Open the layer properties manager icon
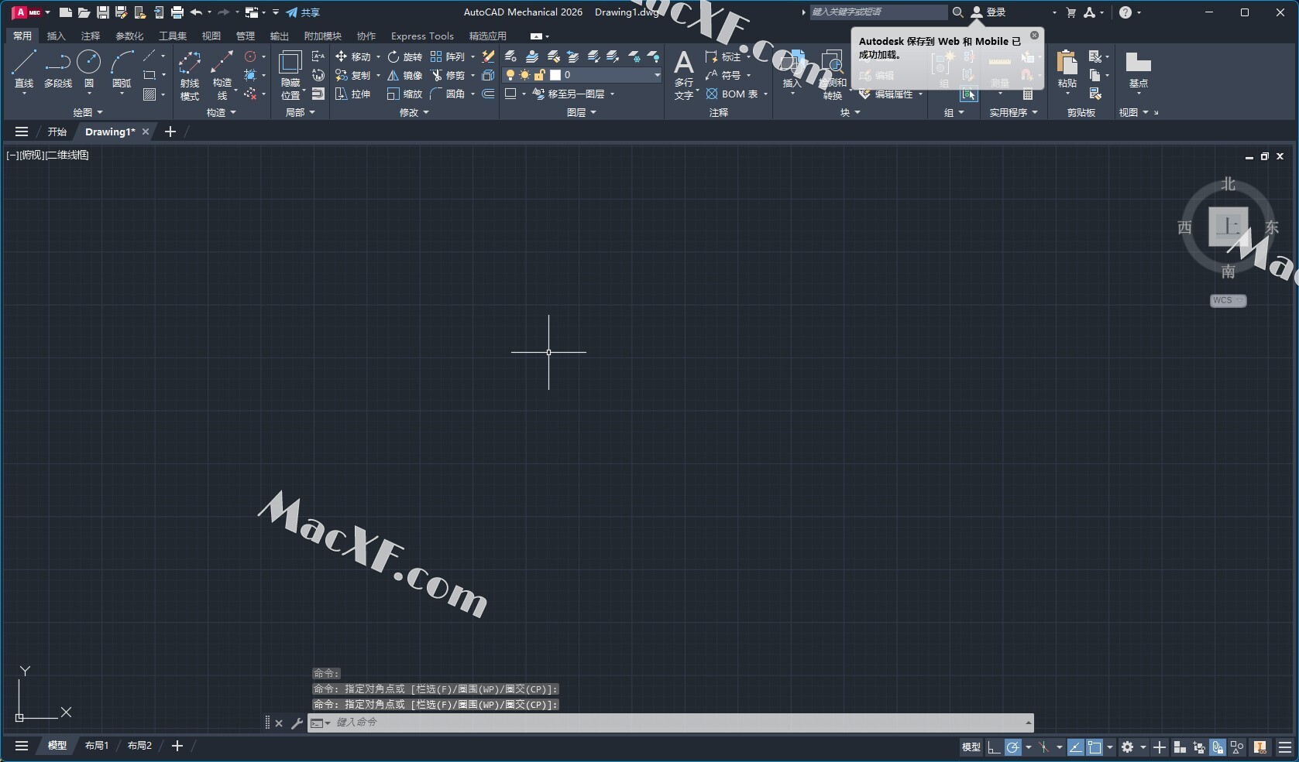 511,56
